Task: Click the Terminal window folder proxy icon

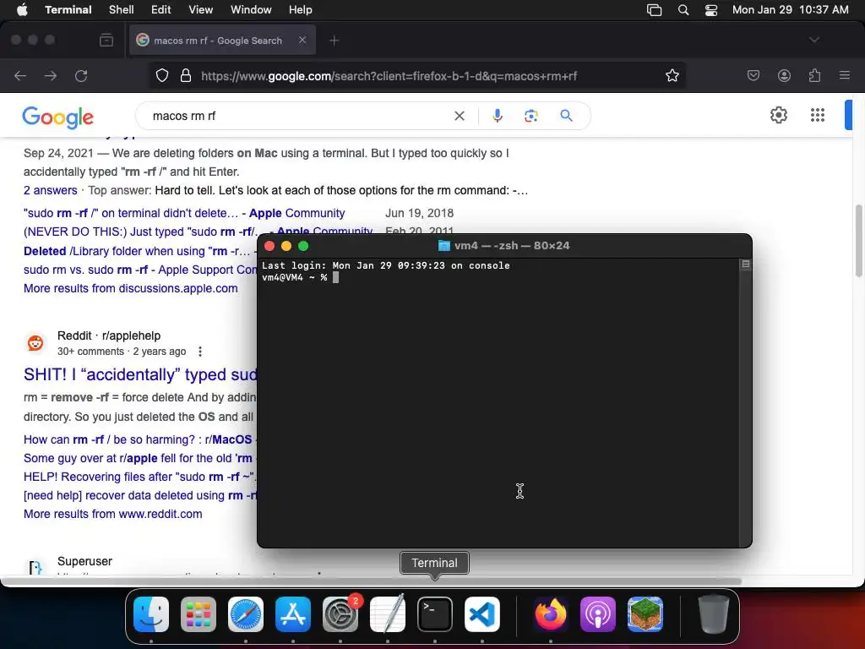Action: [443, 246]
